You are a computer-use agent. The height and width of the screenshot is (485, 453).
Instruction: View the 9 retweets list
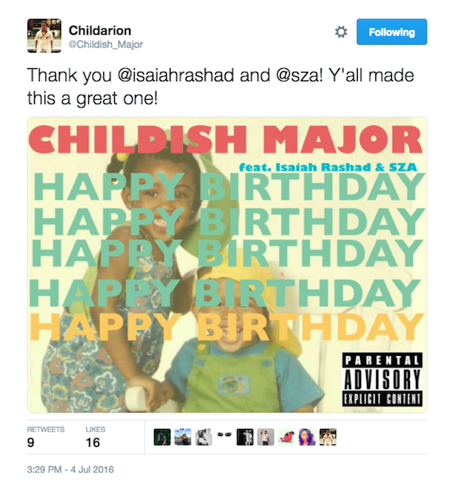pos(46,437)
